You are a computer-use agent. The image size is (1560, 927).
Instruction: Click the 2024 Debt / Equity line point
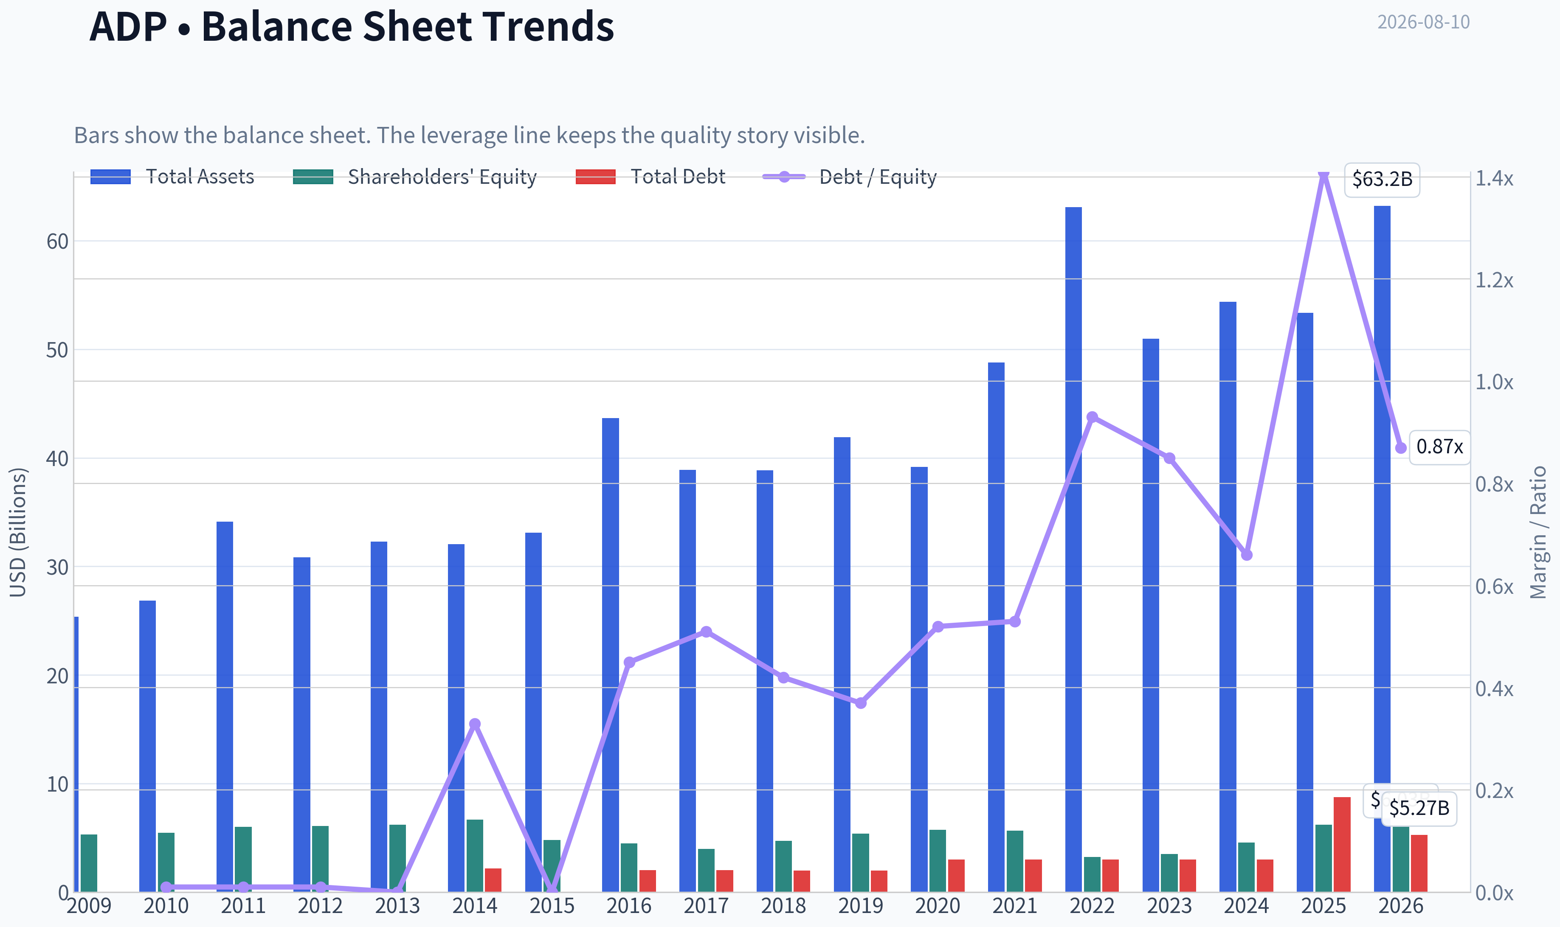coord(1246,555)
